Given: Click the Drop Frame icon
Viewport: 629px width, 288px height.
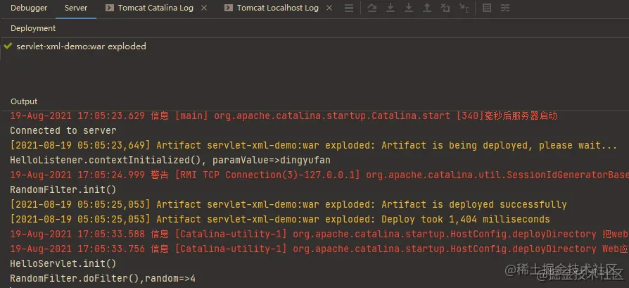Looking at the screenshot, I should pos(445,8).
